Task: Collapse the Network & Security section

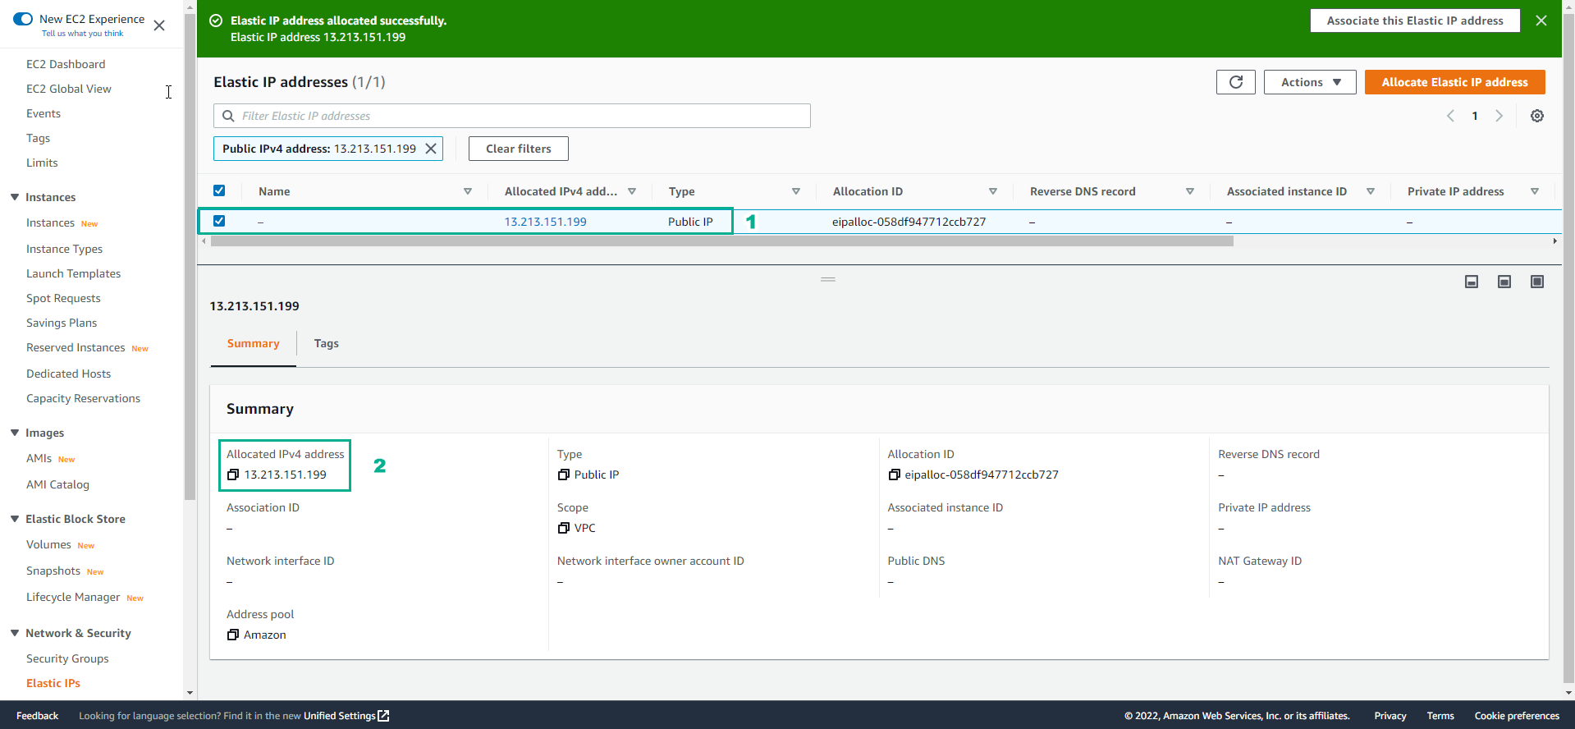Action: (15, 633)
